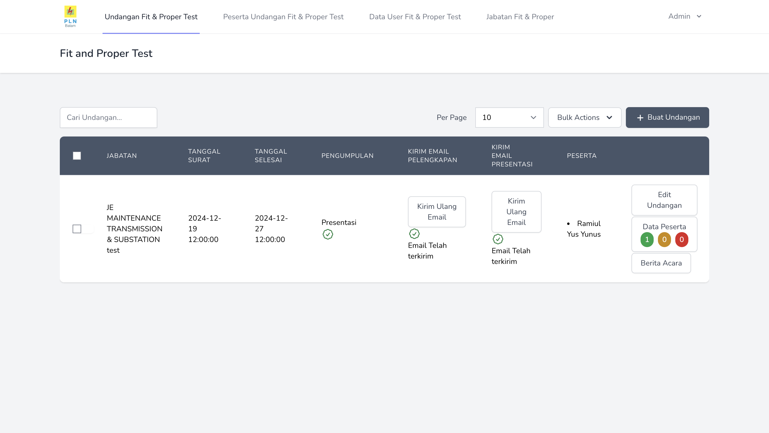Check the JE Maintenance Transmission row checkbox
The width and height of the screenshot is (769, 433).
[x=77, y=229]
